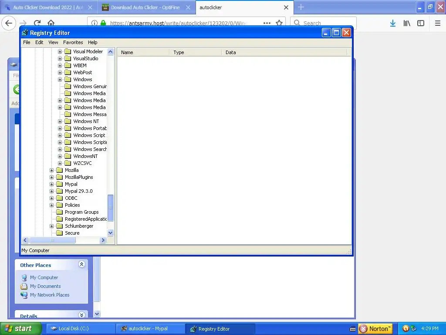The width and height of the screenshot is (446, 335).
Task: Open My Computer link in Other Places
Action: pos(44,277)
